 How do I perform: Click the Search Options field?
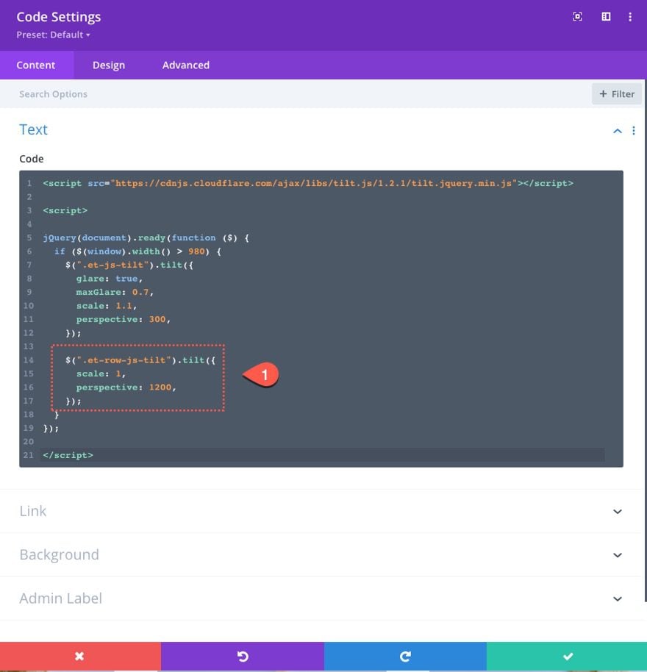point(296,94)
